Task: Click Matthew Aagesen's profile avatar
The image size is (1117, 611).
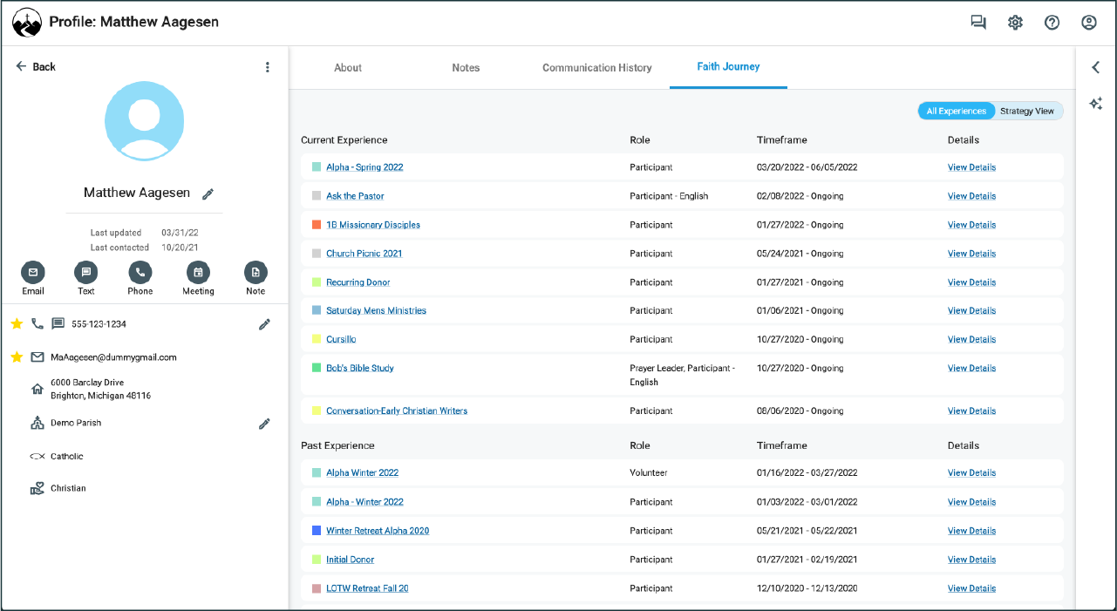Action: 144,122
